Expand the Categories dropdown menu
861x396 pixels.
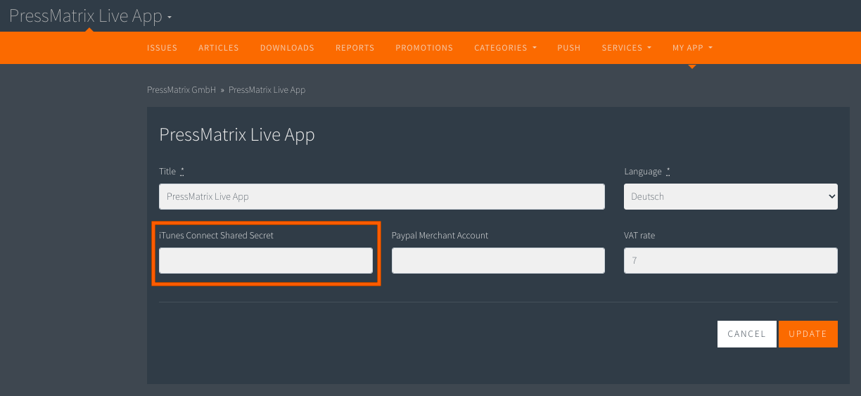tap(505, 48)
